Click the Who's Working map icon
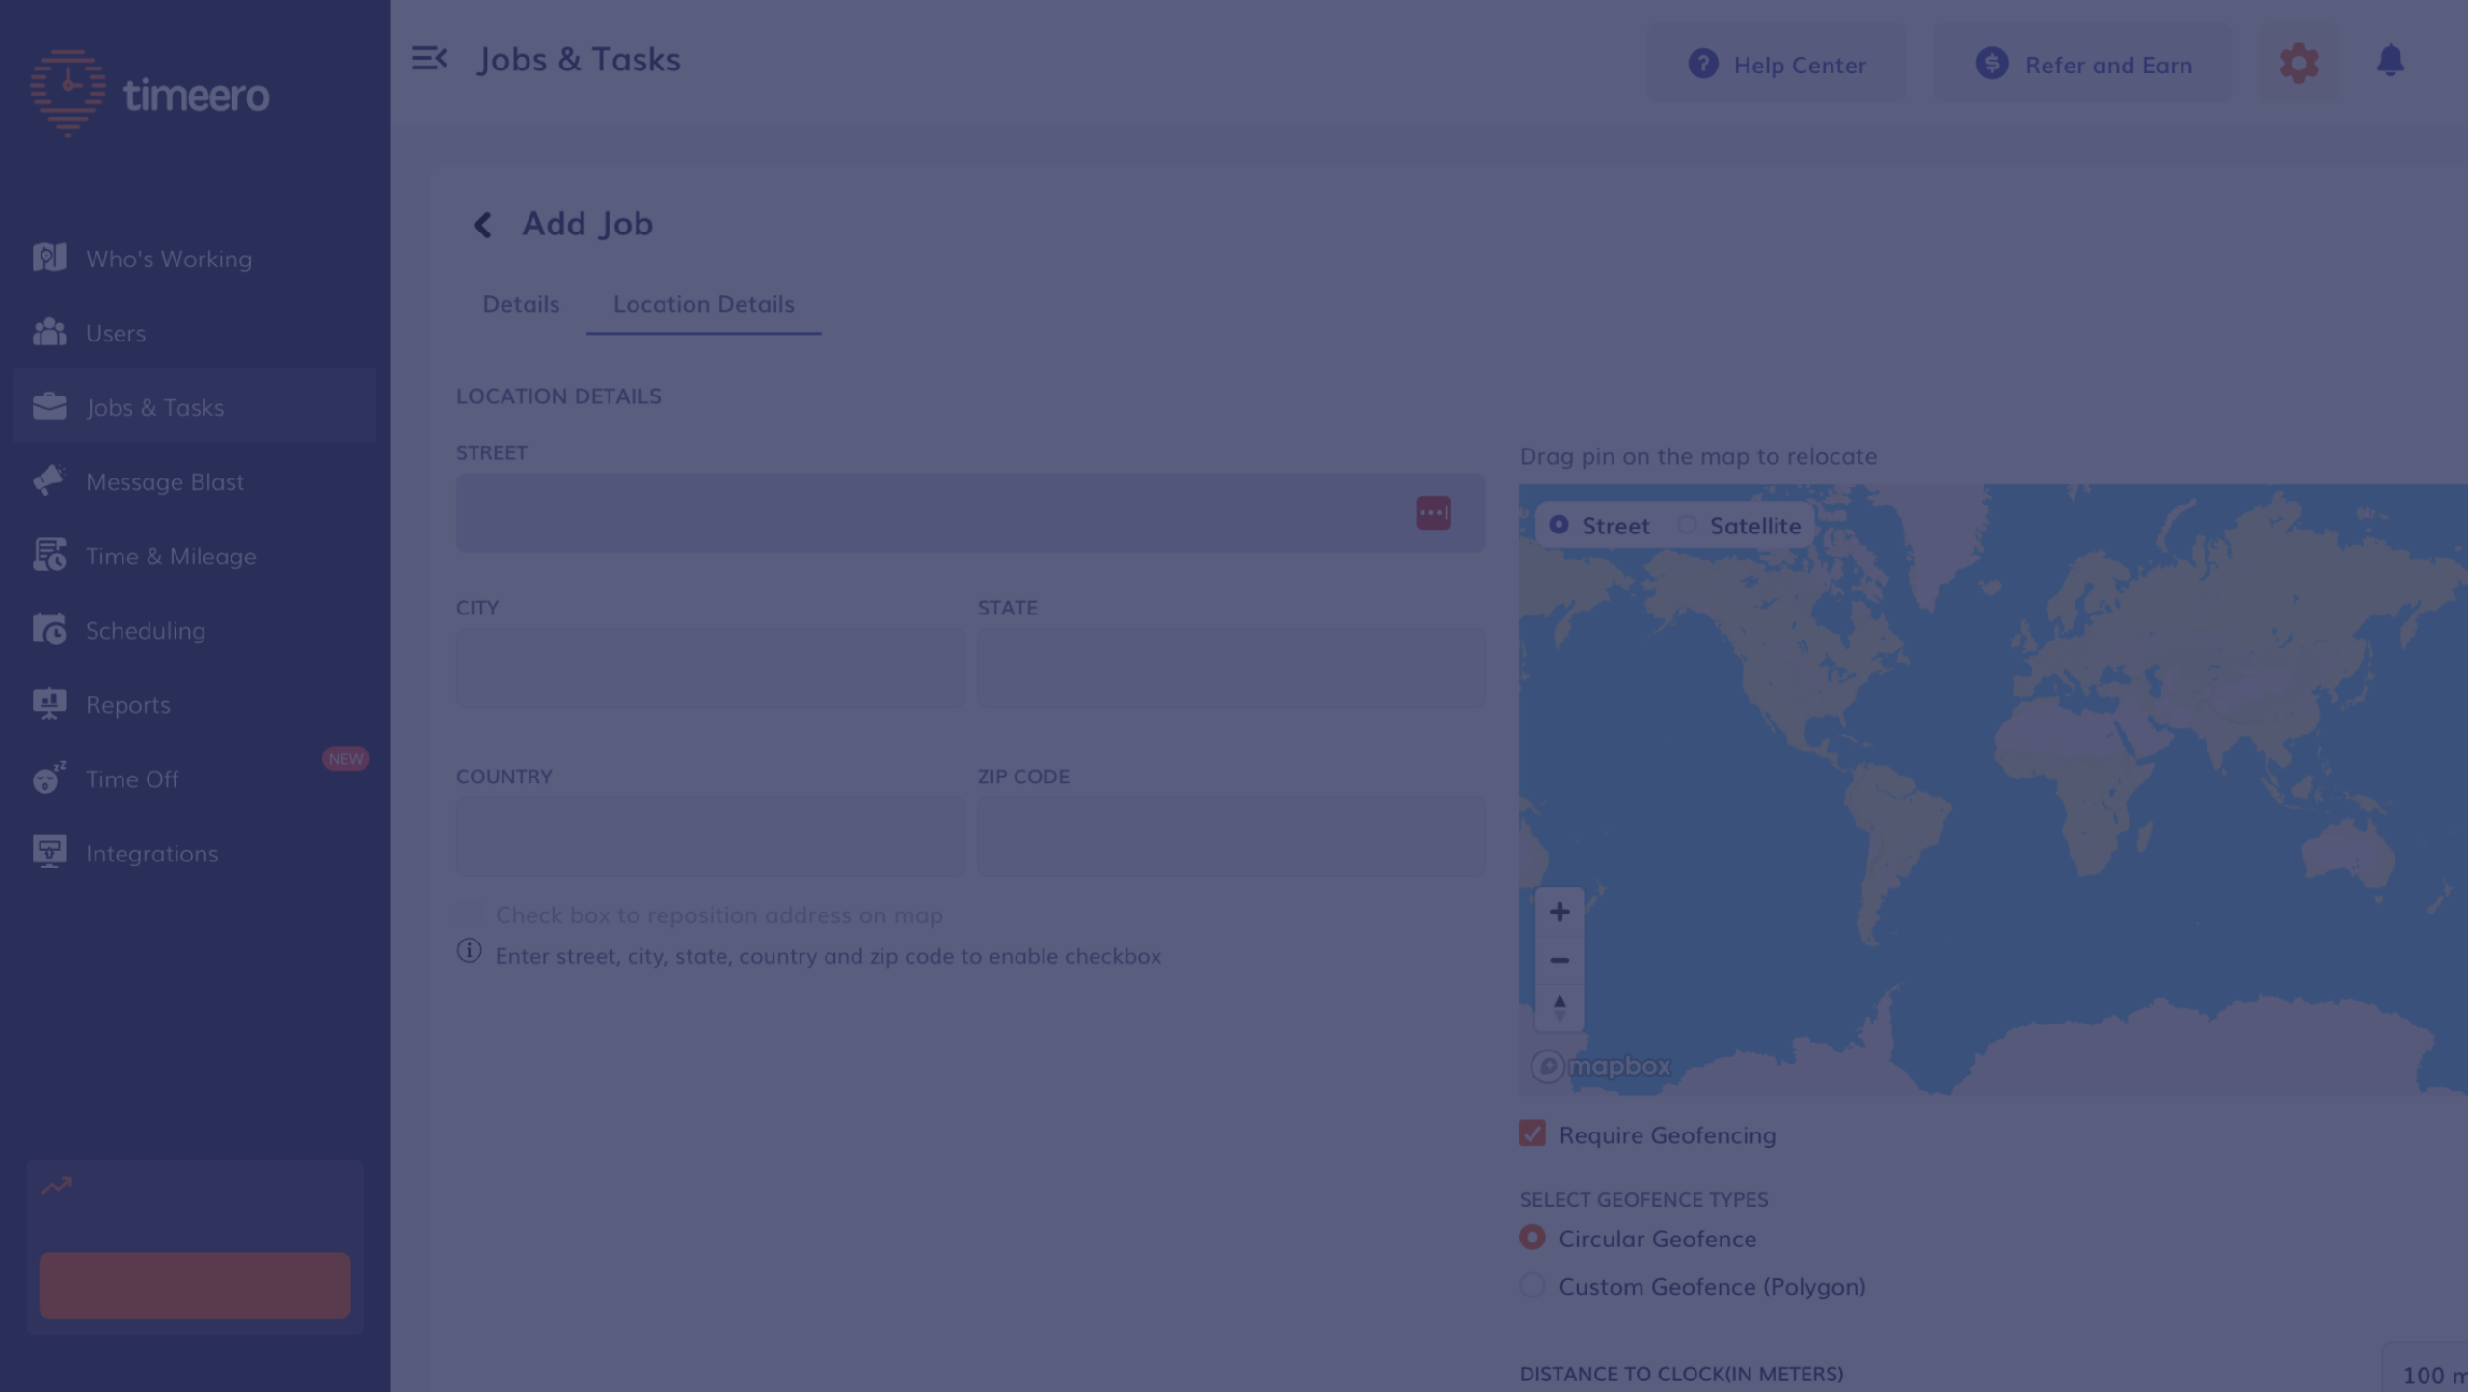The width and height of the screenshot is (2468, 1392). click(49, 258)
